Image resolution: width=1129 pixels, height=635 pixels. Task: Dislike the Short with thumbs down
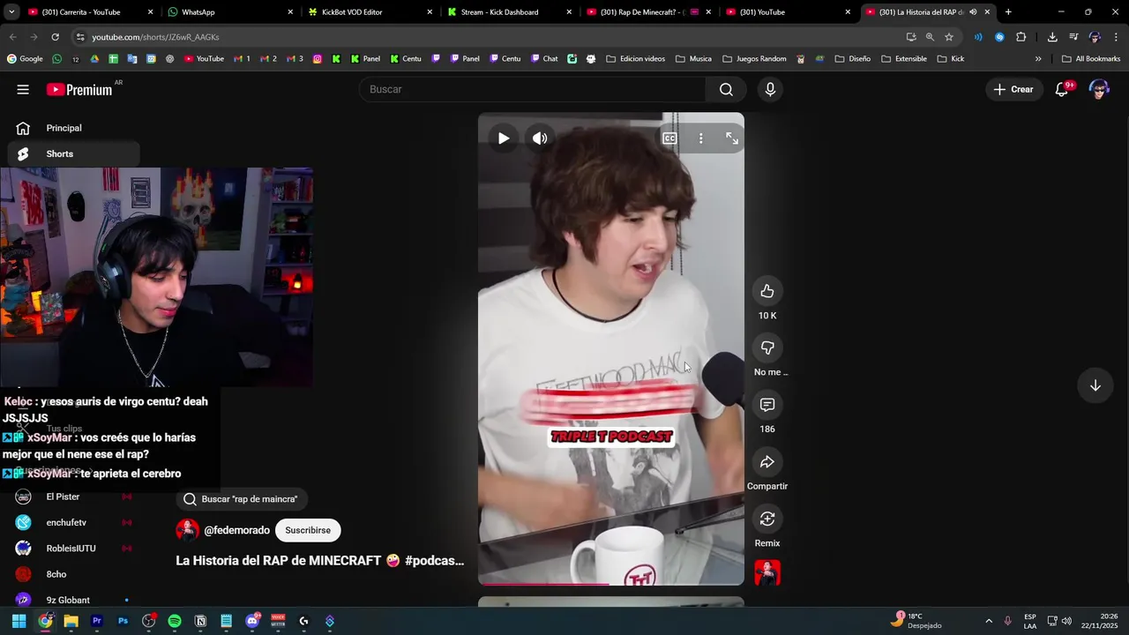click(x=767, y=347)
